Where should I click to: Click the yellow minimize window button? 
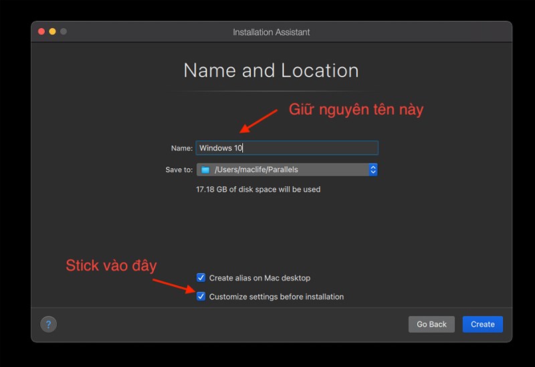(x=52, y=31)
